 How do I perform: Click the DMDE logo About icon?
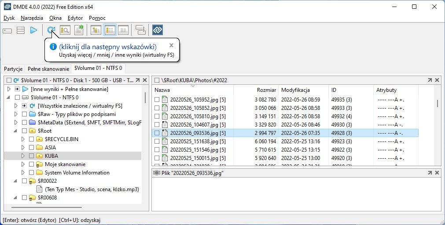[158, 30]
